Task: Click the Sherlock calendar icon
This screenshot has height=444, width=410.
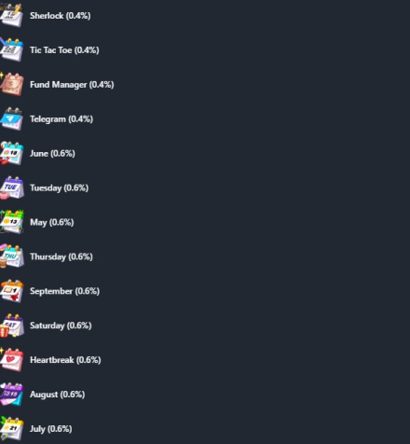Action: 11,15
